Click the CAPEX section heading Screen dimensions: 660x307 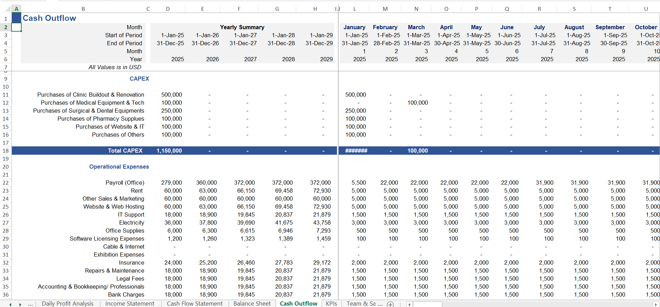139,79
